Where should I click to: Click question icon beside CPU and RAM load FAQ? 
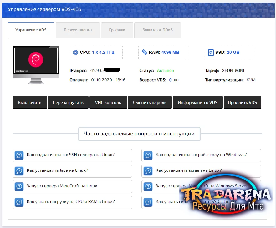[19, 202]
